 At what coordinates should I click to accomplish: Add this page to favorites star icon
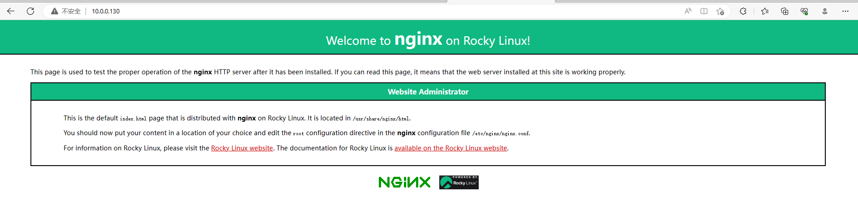pyautogui.click(x=720, y=11)
